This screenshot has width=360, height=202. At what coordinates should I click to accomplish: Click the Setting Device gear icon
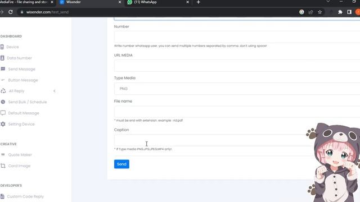tap(3, 124)
